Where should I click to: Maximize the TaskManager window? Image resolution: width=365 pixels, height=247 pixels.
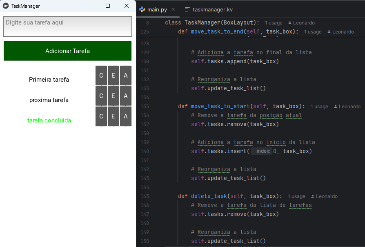click(108, 6)
